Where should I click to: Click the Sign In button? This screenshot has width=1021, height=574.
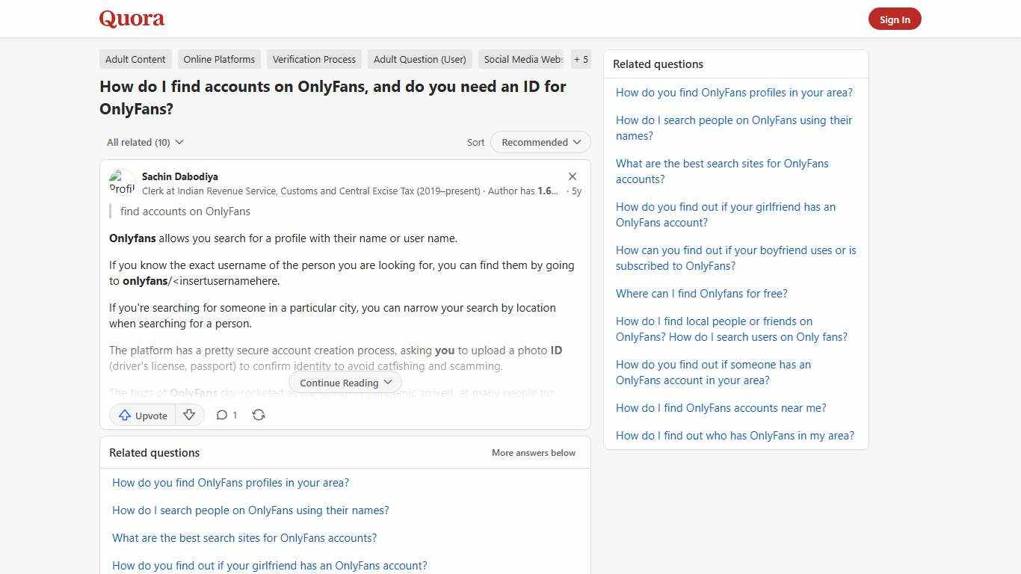[x=895, y=19]
